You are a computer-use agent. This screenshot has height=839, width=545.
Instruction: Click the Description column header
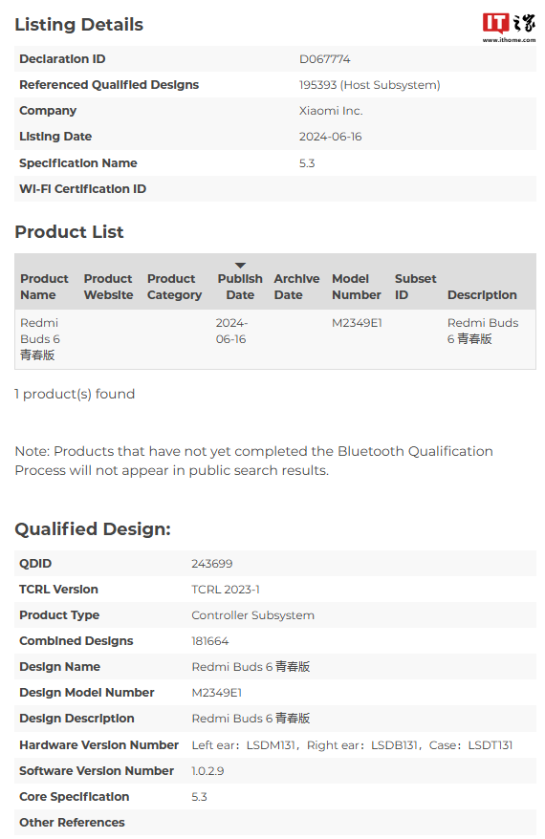point(482,295)
